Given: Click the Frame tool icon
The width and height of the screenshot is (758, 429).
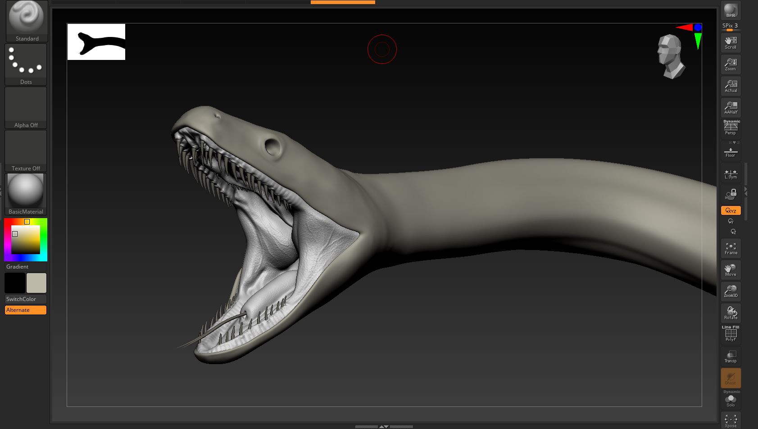Looking at the screenshot, I should pyautogui.click(x=730, y=247).
